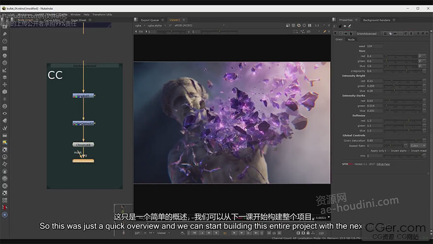Click the properties panel edit pencil icon

(x=350, y=26)
